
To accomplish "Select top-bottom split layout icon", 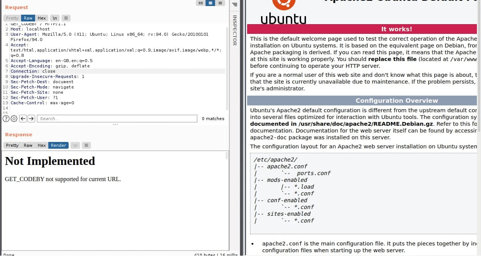I will coord(211,3).
